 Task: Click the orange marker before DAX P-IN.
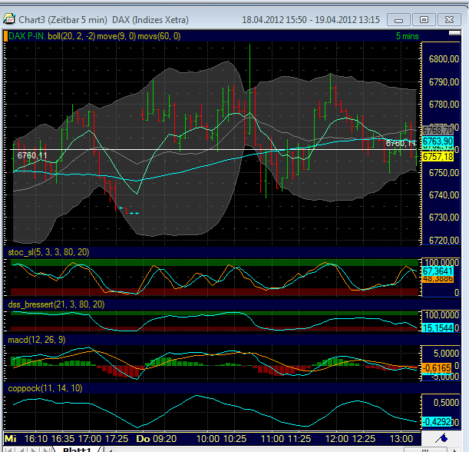point(5,36)
